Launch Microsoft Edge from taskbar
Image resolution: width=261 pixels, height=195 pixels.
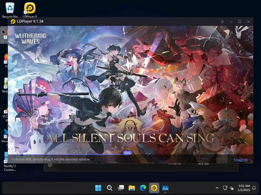click(143, 188)
